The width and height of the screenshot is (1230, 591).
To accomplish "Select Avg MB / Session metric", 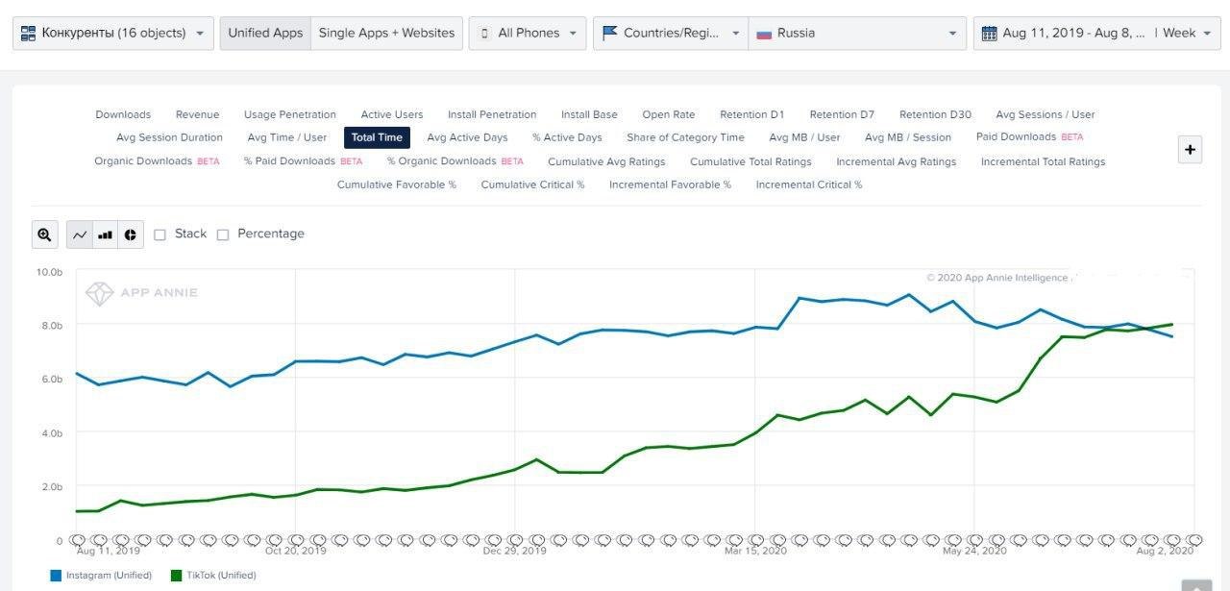I will (x=908, y=137).
